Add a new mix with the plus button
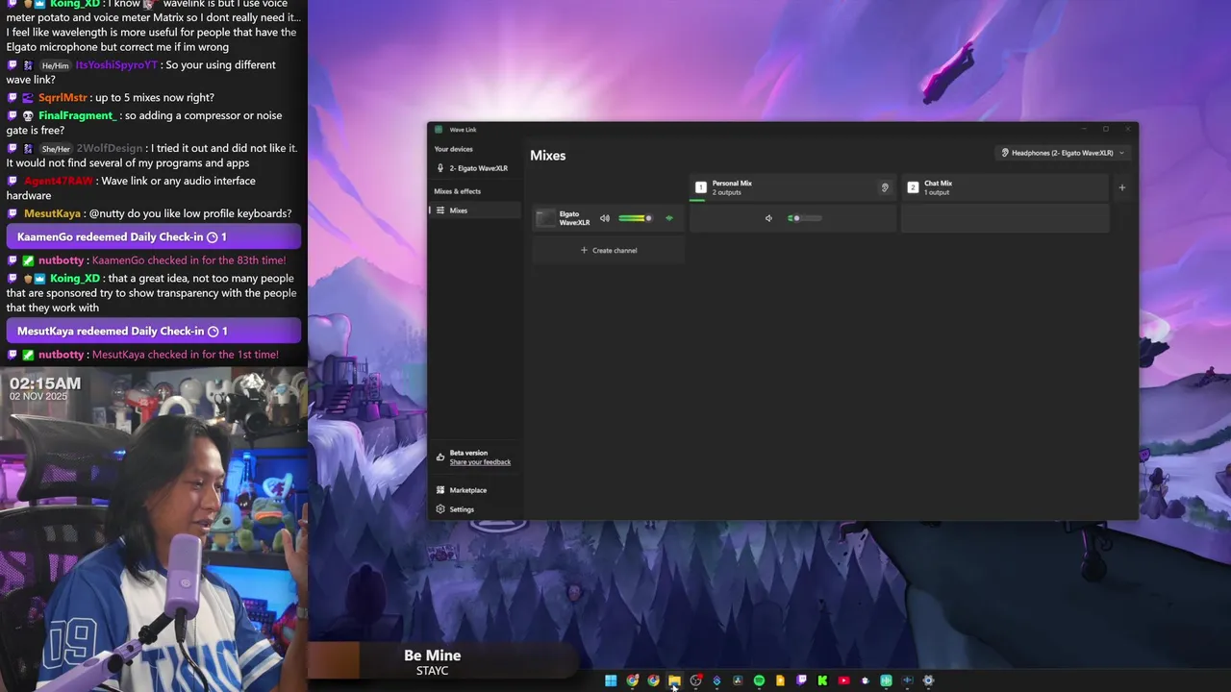The image size is (1231, 692). tap(1121, 187)
